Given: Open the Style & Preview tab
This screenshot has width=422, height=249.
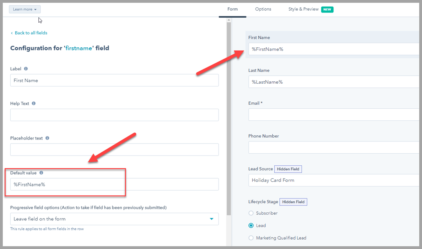Looking at the screenshot, I should pos(303,9).
